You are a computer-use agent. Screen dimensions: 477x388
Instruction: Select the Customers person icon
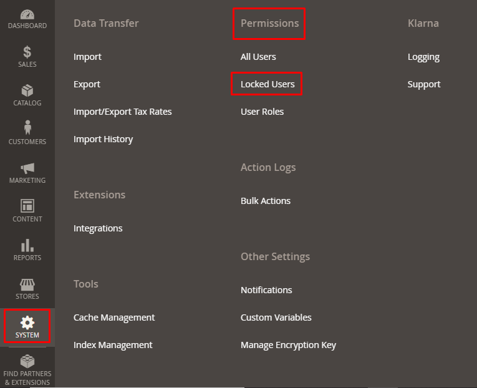coord(27,128)
